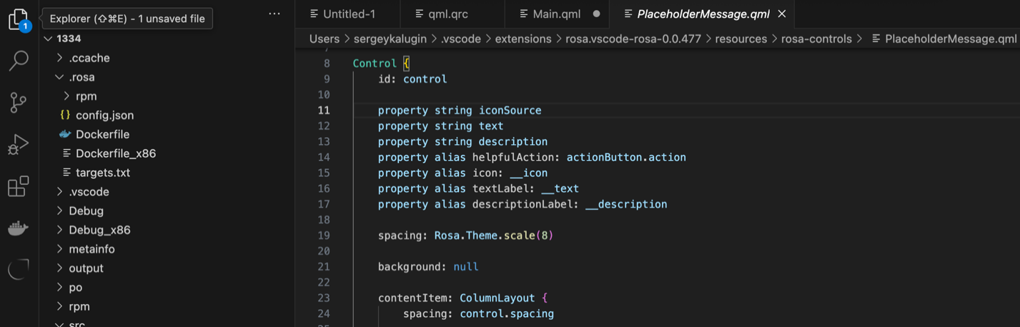Viewport: 1020px width, 327px height.
Task: Open the Search view icon
Action: pos(19,61)
